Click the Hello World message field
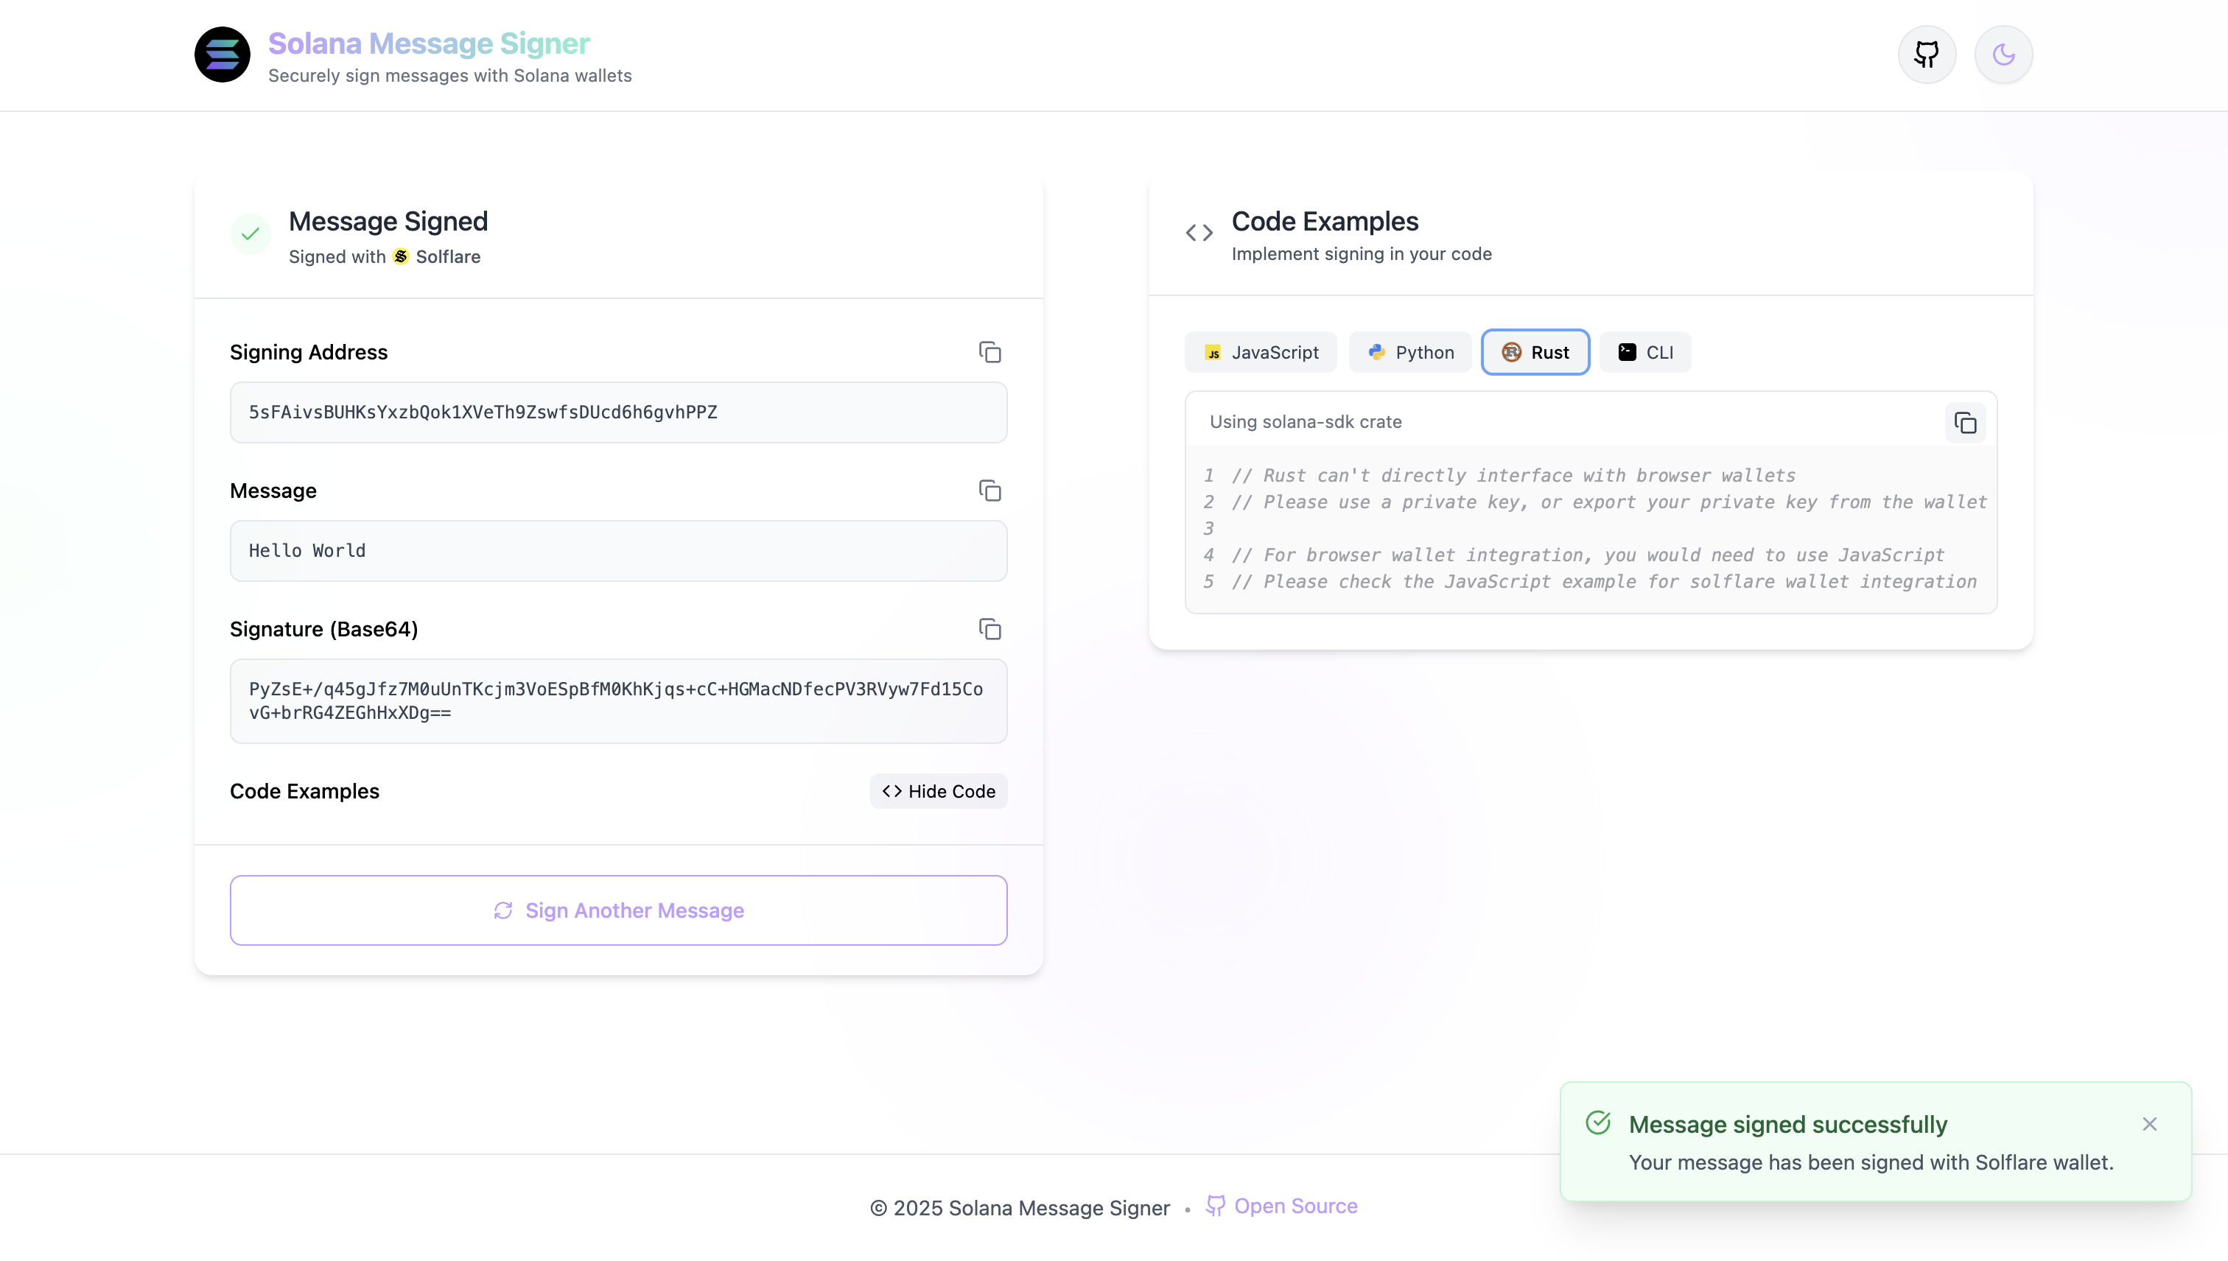Viewport: 2228px width, 1261px height. coord(618,551)
